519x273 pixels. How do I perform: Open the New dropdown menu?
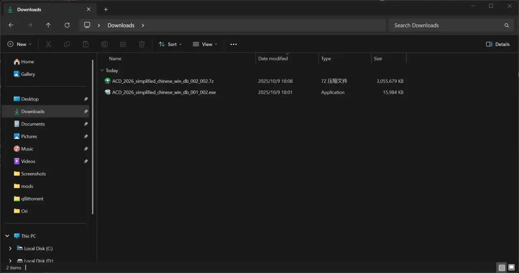click(x=19, y=44)
